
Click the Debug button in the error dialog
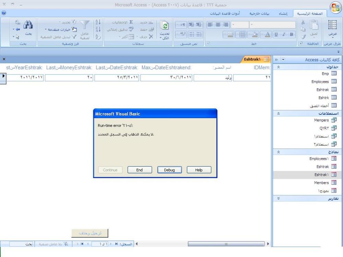click(169, 170)
